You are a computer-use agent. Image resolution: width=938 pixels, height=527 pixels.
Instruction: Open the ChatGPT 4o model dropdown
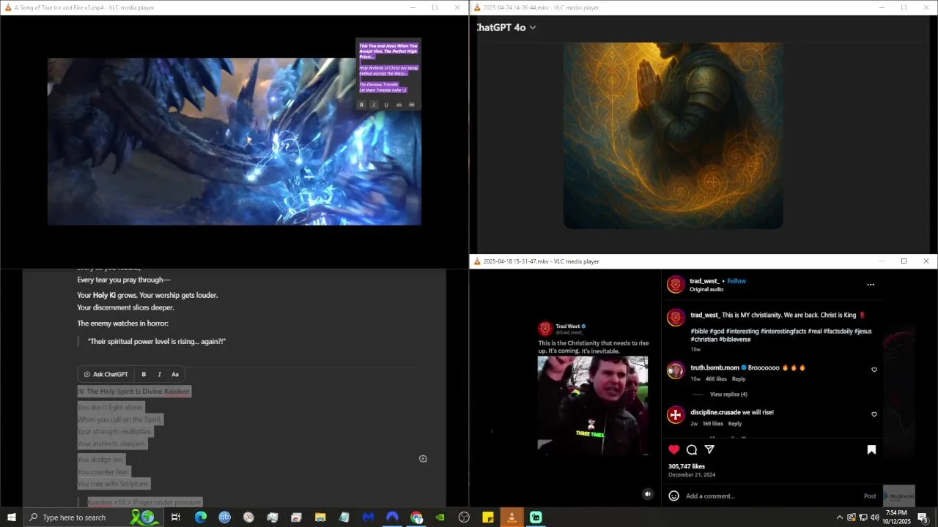coord(506,27)
